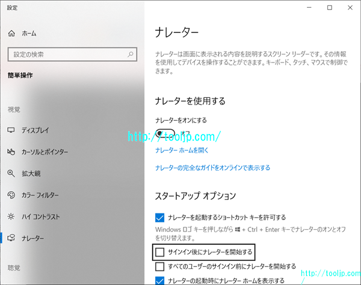Close the 設定 window
Screen dimensions: 361x285
pyautogui.click(x=350, y=8)
